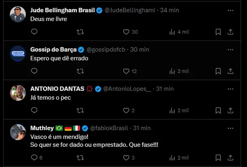Image resolution: width=247 pixels, height=167 pixels.
Task: Like the 'Espero que dê errado' tweet
Action: (126, 71)
